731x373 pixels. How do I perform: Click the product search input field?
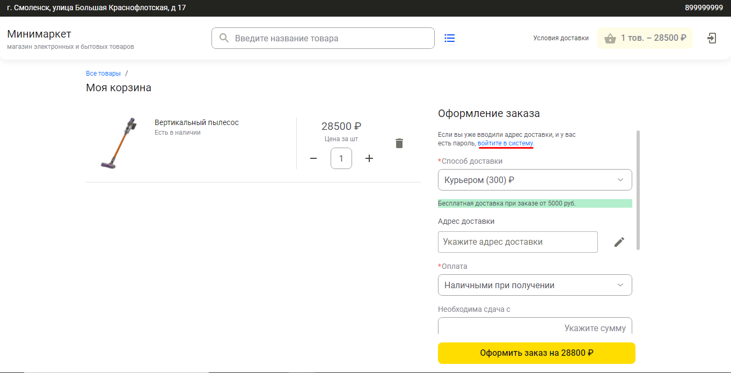coord(330,38)
